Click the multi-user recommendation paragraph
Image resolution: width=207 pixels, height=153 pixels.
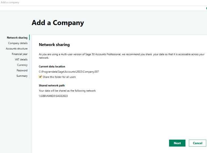pyautogui.click(x=122, y=56)
